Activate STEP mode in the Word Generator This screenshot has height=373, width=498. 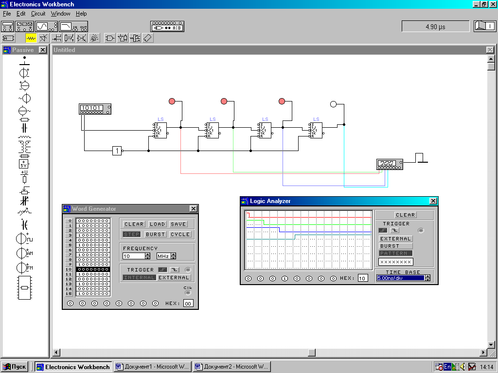tap(131, 235)
